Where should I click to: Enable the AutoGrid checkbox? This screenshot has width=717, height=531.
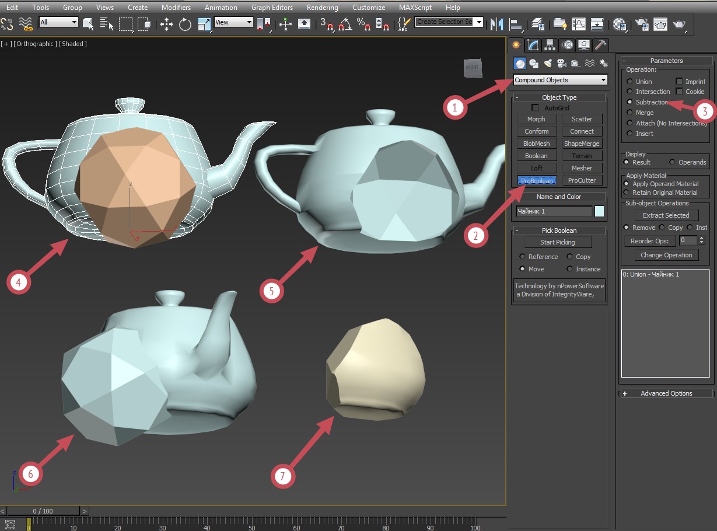(535, 108)
